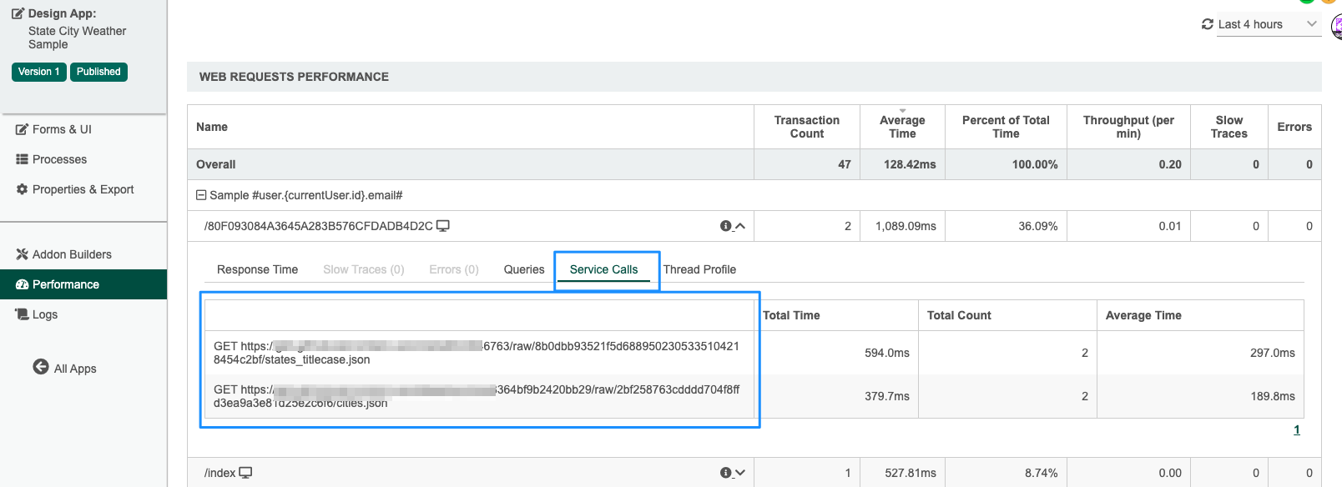Go to page 1 of service calls

(1296, 429)
